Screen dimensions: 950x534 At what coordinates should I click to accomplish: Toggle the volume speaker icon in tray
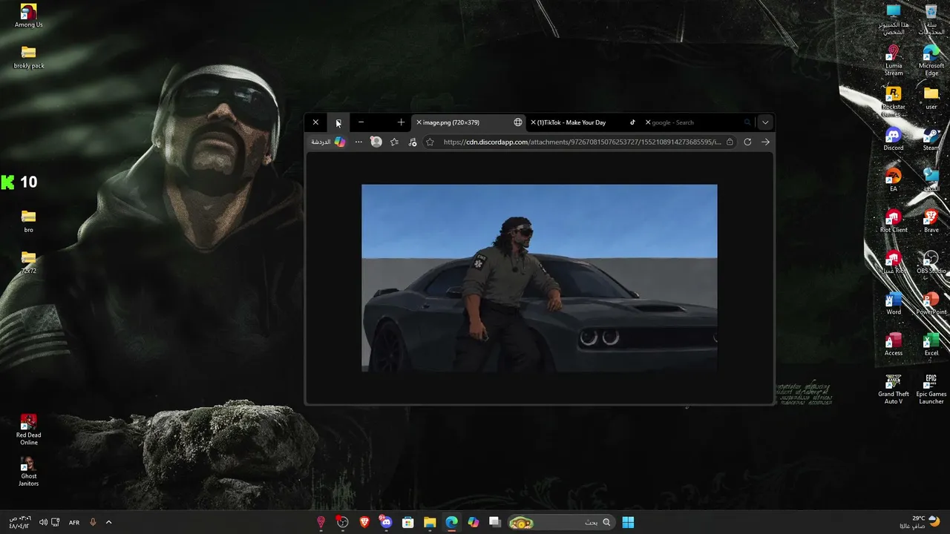point(43,522)
